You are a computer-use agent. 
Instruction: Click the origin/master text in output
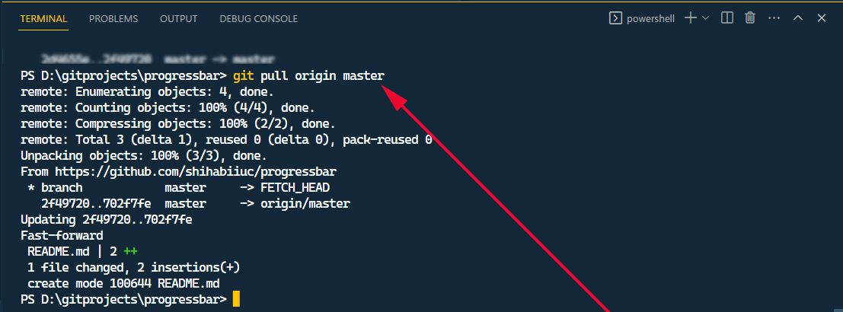pos(305,203)
